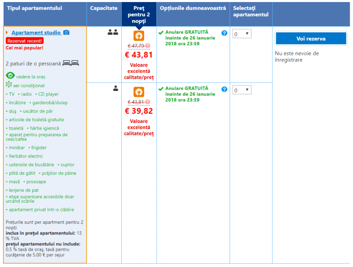Viewport: 353px width, 267px height.
Task: Click the question mark next to crossed-out € 47,79
Action: [x=148, y=46]
